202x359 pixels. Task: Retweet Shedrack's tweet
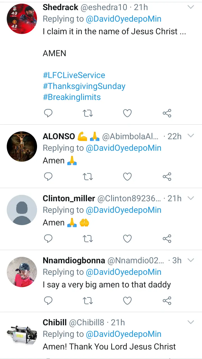pos(88,113)
